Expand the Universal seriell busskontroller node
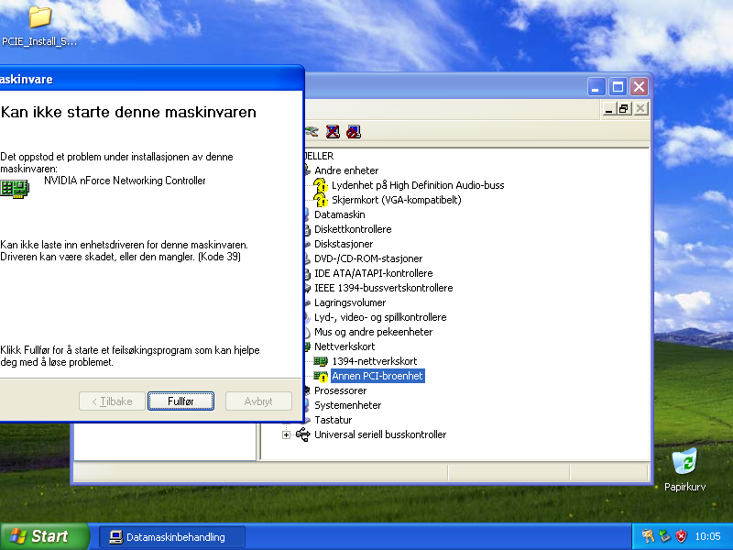Viewport: 733px width, 550px height. point(286,434)
